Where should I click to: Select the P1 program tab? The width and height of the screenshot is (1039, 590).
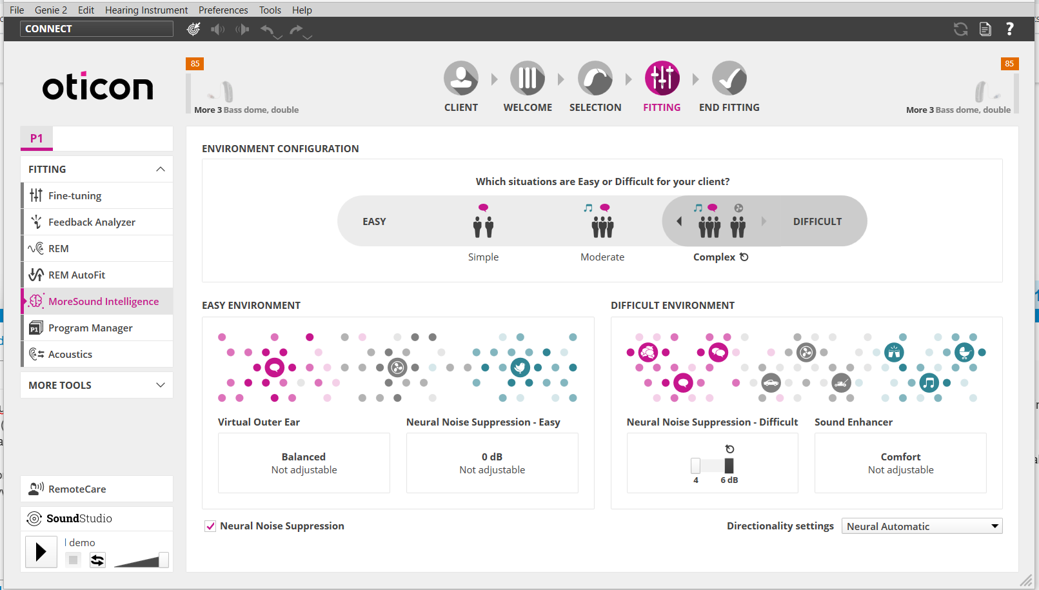[x=37, y=138]
